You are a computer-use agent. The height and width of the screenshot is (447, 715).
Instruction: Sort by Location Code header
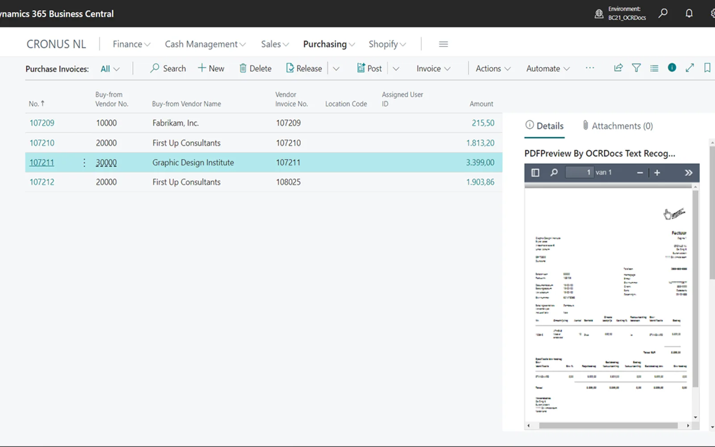tap(346, 104)
